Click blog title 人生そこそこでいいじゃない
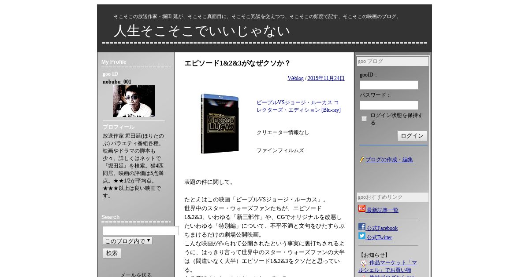 point(202,31)
